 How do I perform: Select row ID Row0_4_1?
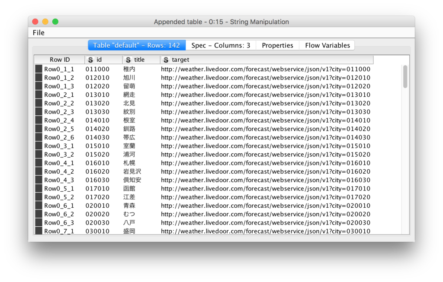coord(59,163)
